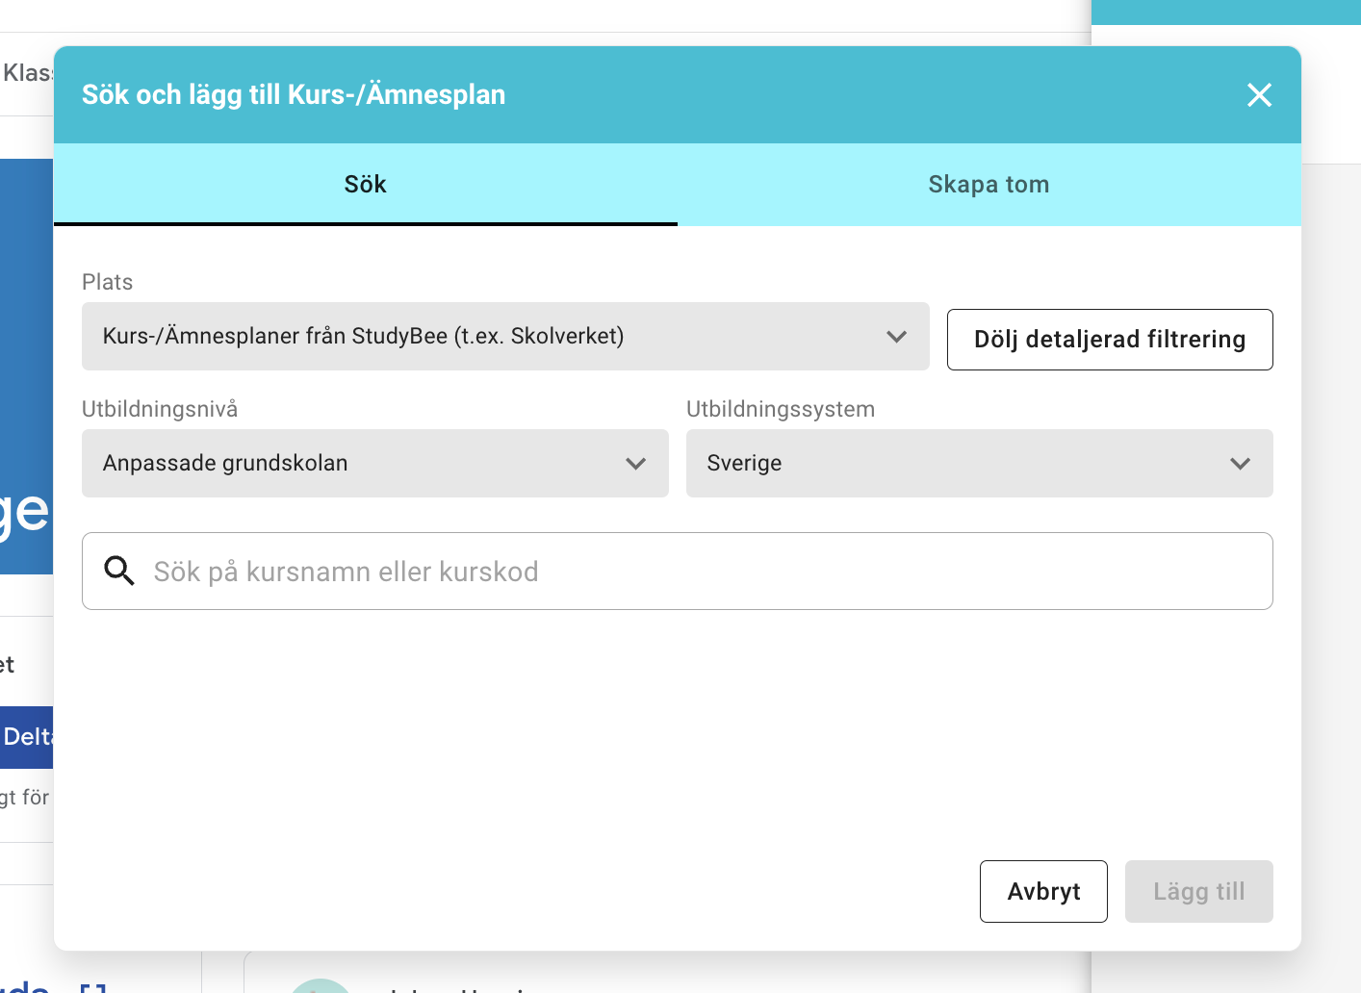Click the chevron beside Sverige
This screenshot has height=993, width=1361.
pos(1240,464)
